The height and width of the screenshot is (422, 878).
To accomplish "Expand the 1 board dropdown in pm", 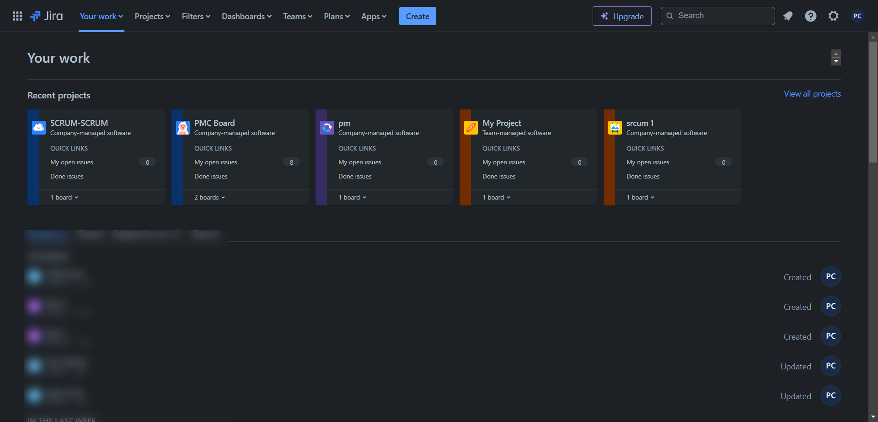I will point(353,197).
